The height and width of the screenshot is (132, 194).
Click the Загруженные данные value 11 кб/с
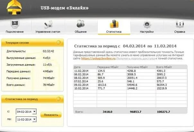click(48, 65)
